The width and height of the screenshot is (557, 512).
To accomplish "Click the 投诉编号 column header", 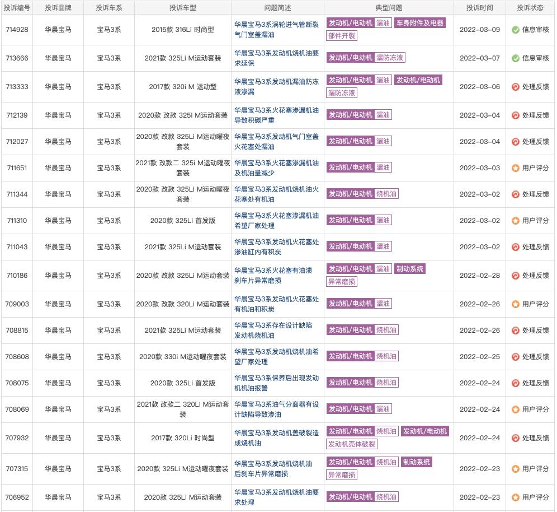I will point(17,8).
